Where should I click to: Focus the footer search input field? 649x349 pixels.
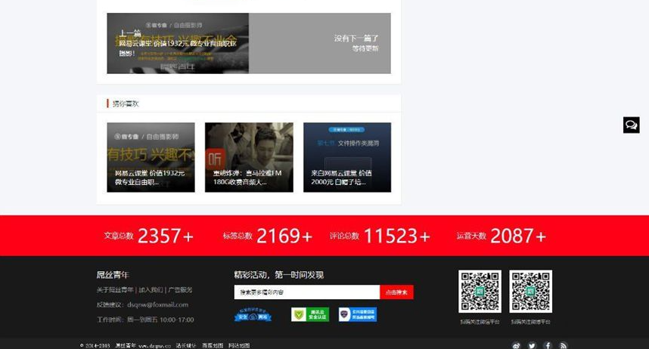pyautogui.click(x=306, y=292)
